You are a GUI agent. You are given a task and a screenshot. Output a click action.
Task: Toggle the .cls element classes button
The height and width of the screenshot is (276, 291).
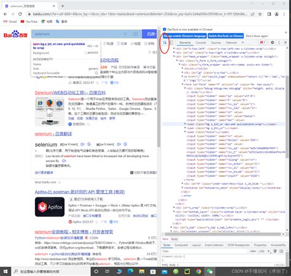pyautogui.click(x=262, y=251)
